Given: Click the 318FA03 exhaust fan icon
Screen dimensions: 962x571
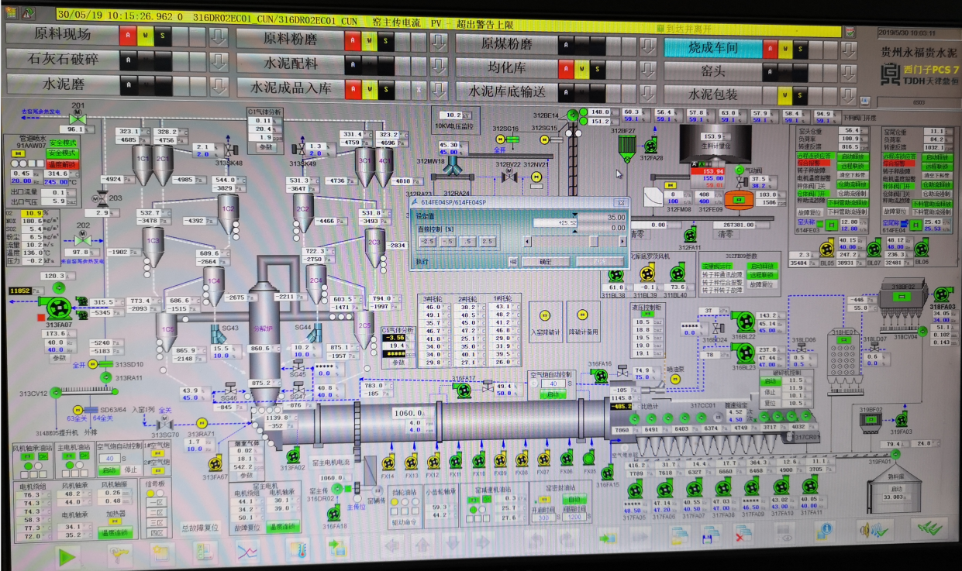Looking at the screenshot, I should click(941, 294).
